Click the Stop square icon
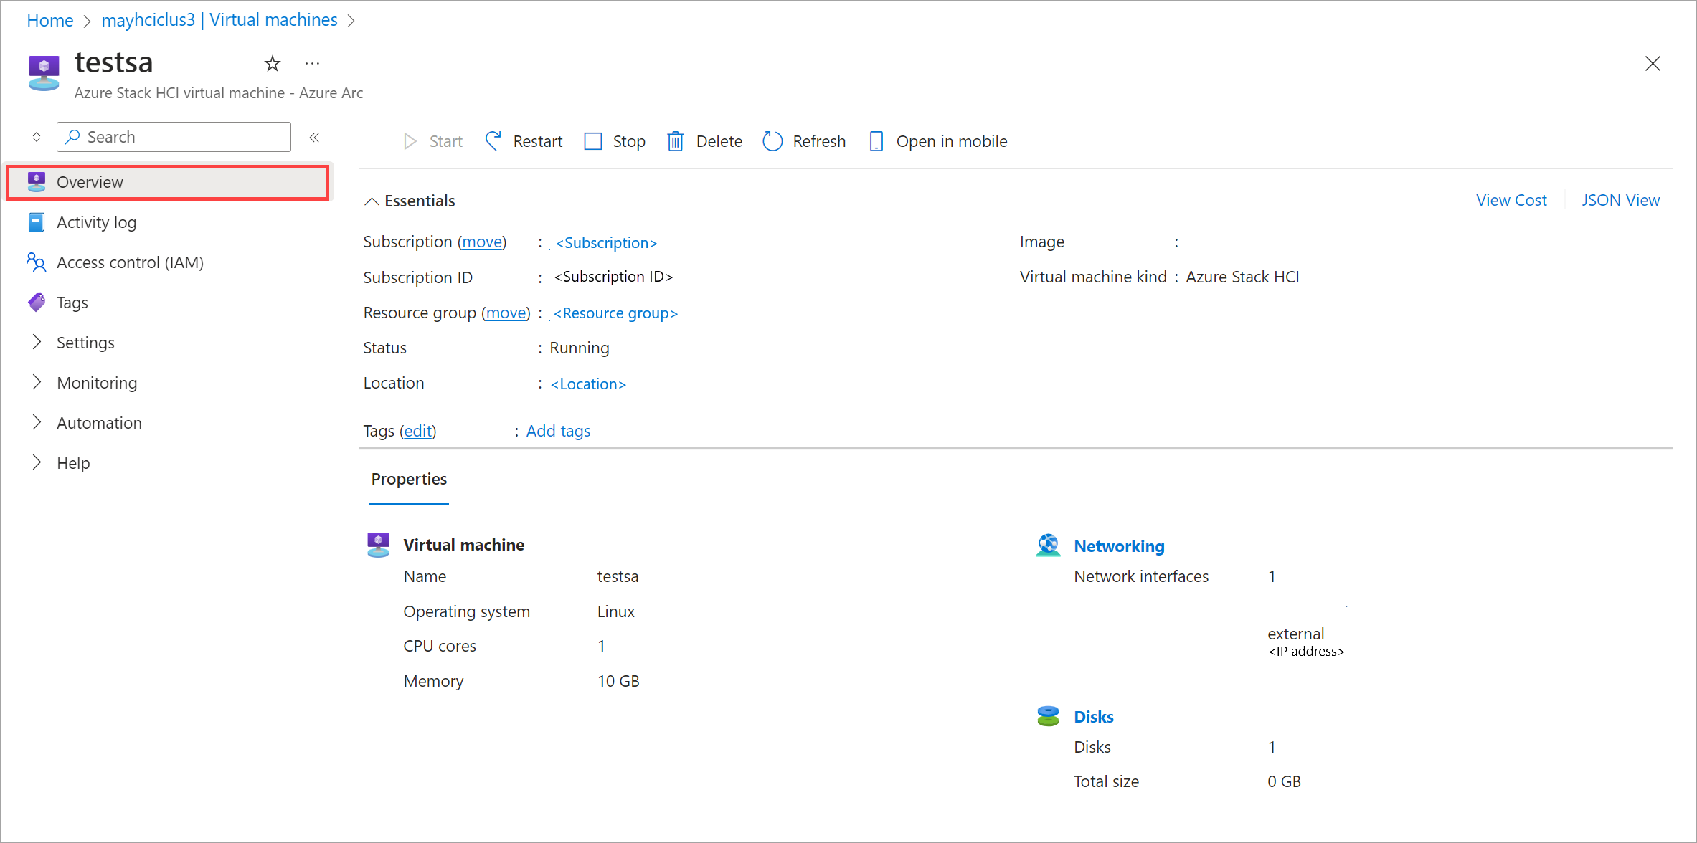 [593, 141]
